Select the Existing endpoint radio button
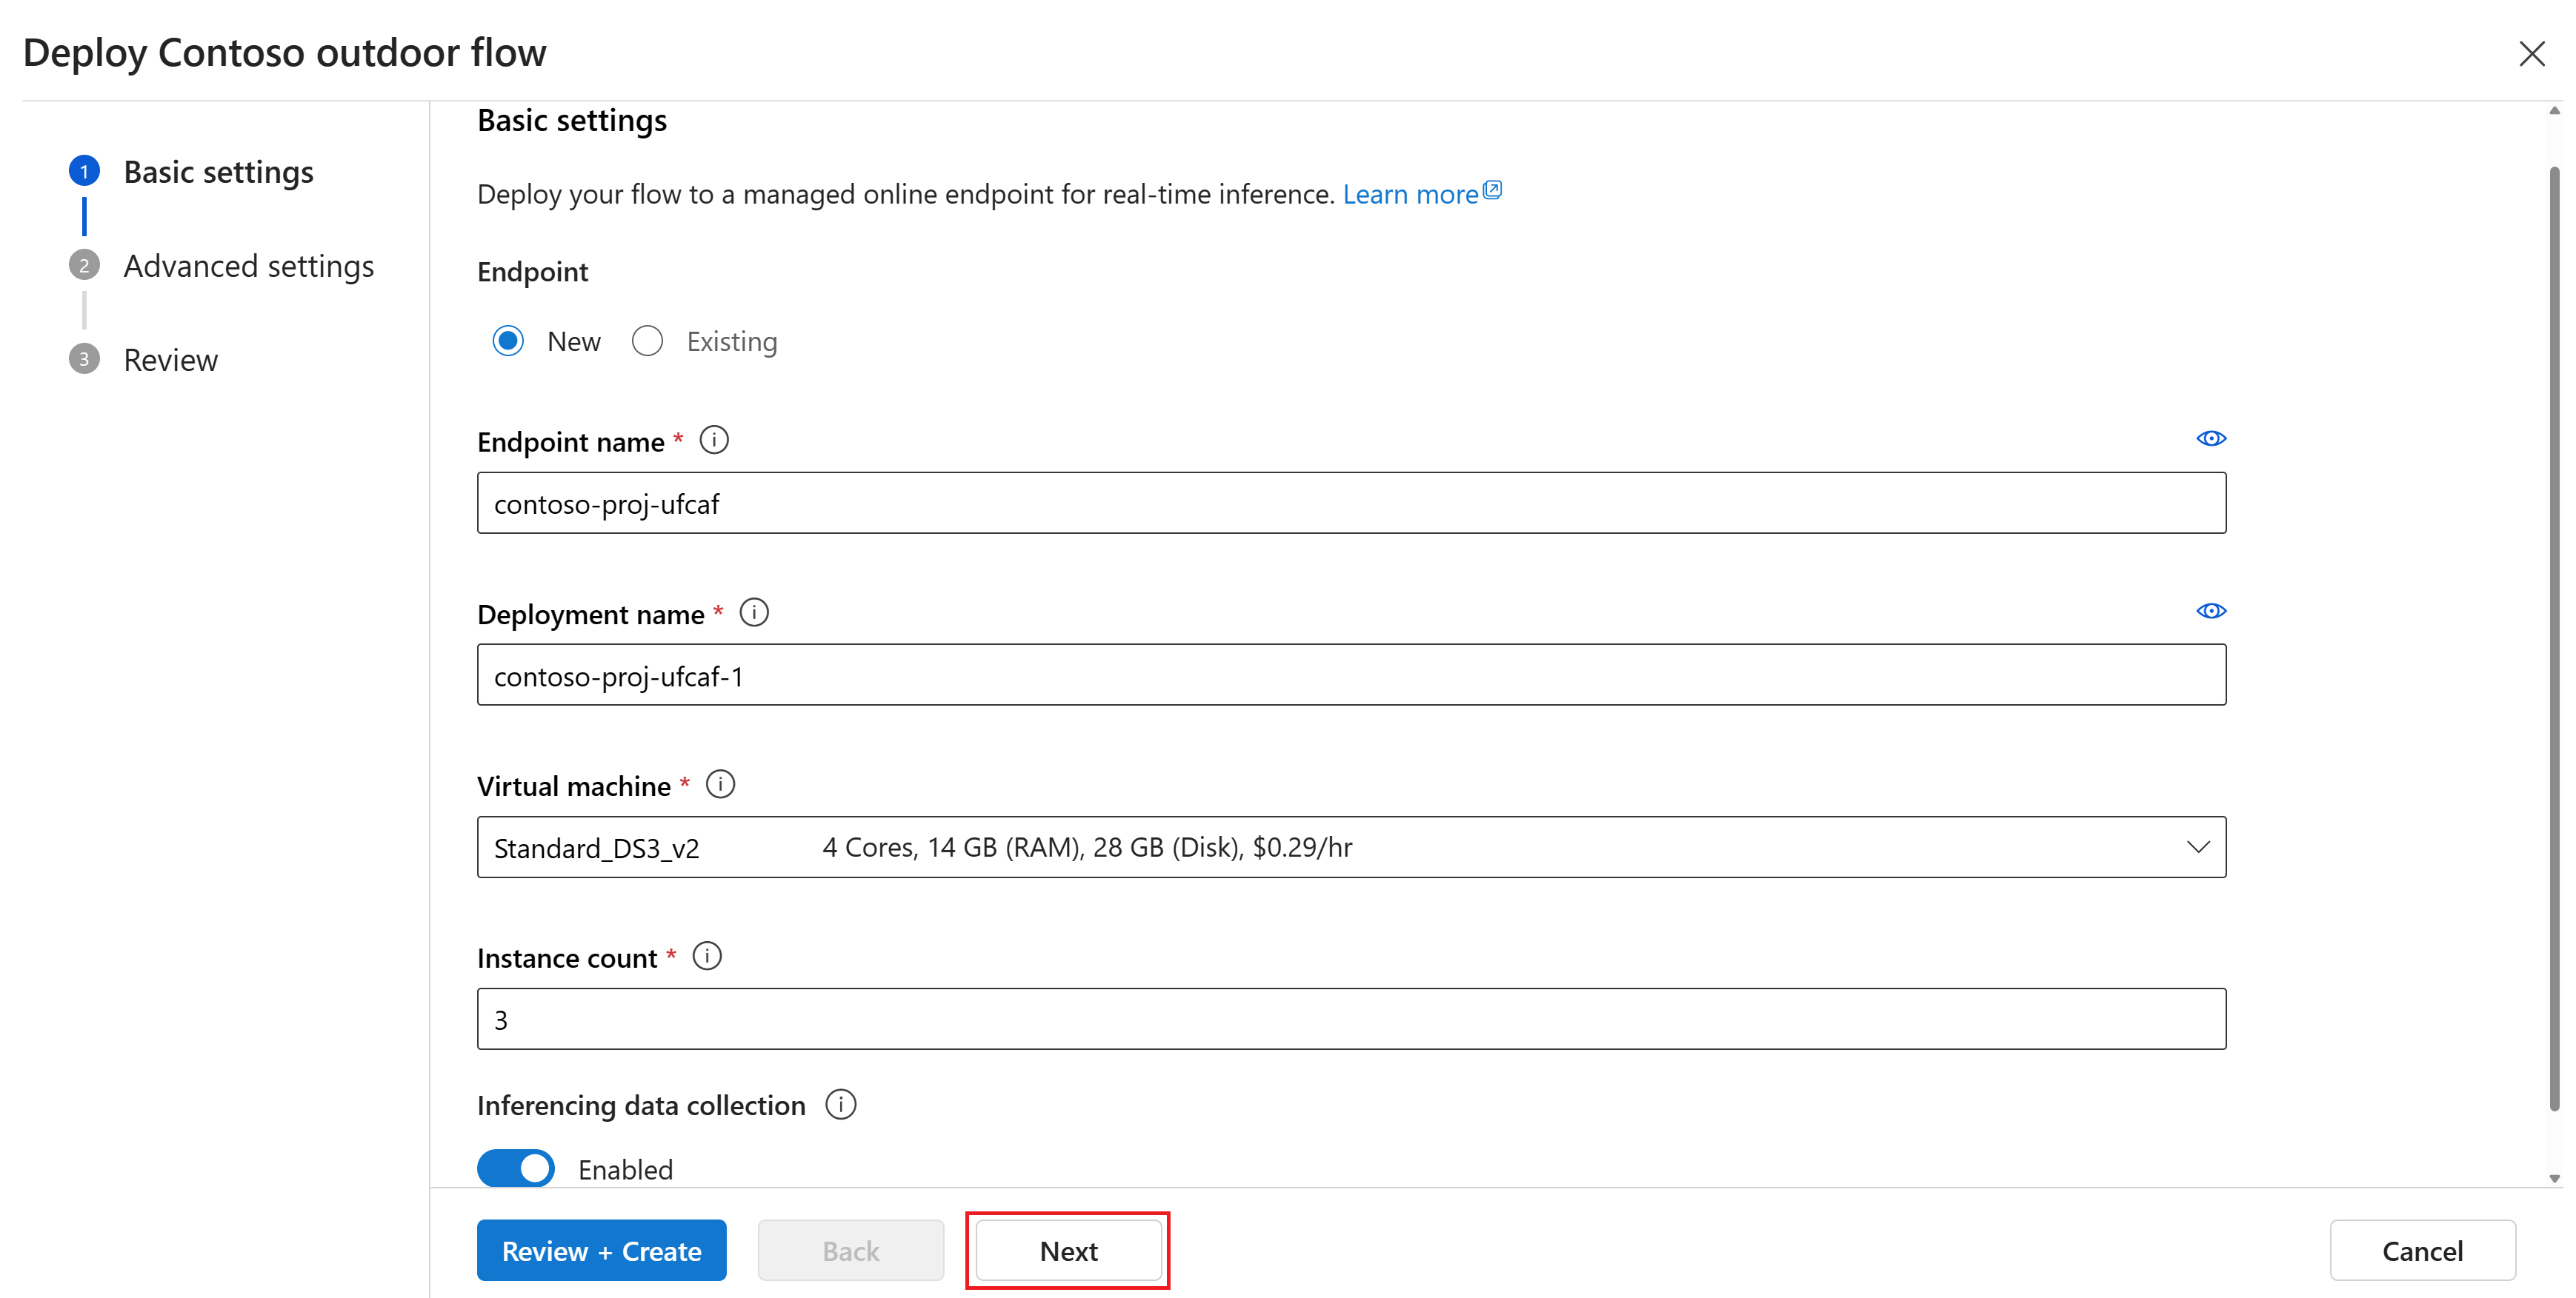This screenshot has height=1298, width=2576. click(x=647, y=342)
